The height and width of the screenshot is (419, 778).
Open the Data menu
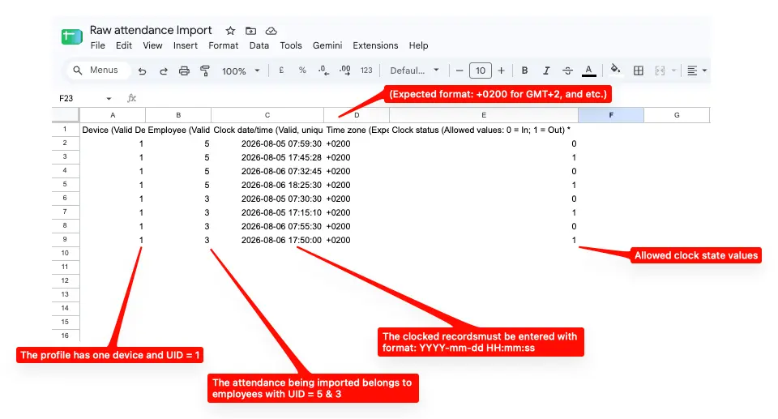(259, 45)
